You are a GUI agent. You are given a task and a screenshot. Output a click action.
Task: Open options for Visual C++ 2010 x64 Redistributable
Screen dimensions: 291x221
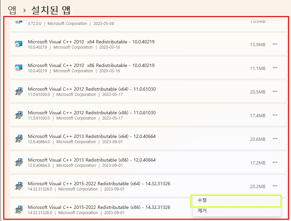click(x=275, y=44)
